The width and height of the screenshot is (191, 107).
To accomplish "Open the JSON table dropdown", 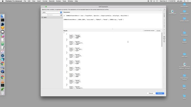I will [52, 12].
